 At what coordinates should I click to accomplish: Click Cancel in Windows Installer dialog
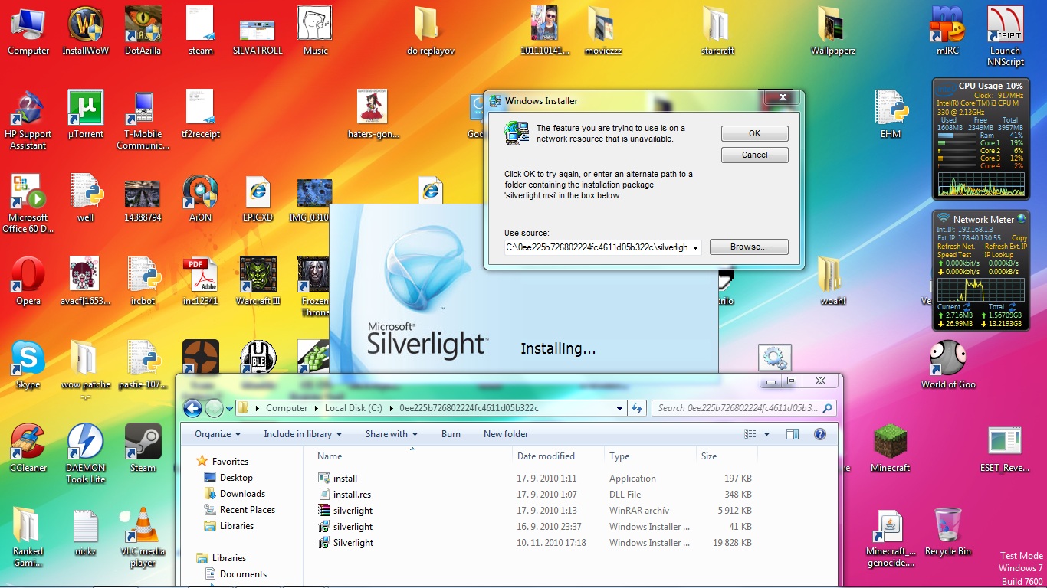point(754,155)
